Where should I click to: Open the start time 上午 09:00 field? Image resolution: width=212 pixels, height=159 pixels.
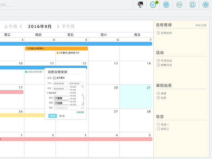point(76,84)
